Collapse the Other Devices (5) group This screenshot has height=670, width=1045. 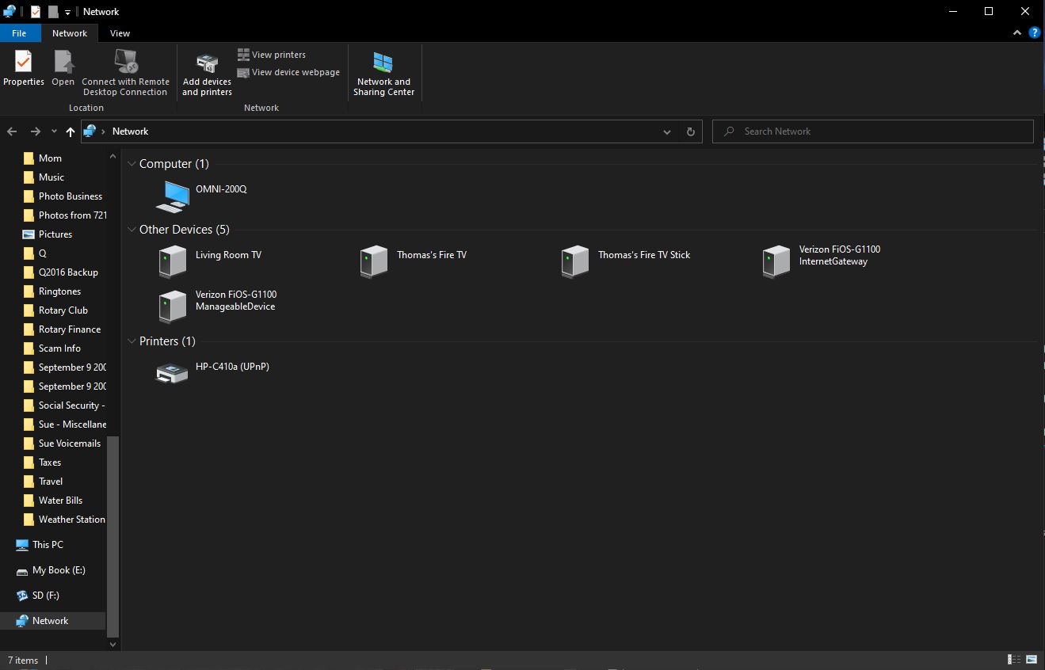tap(132, 230)
